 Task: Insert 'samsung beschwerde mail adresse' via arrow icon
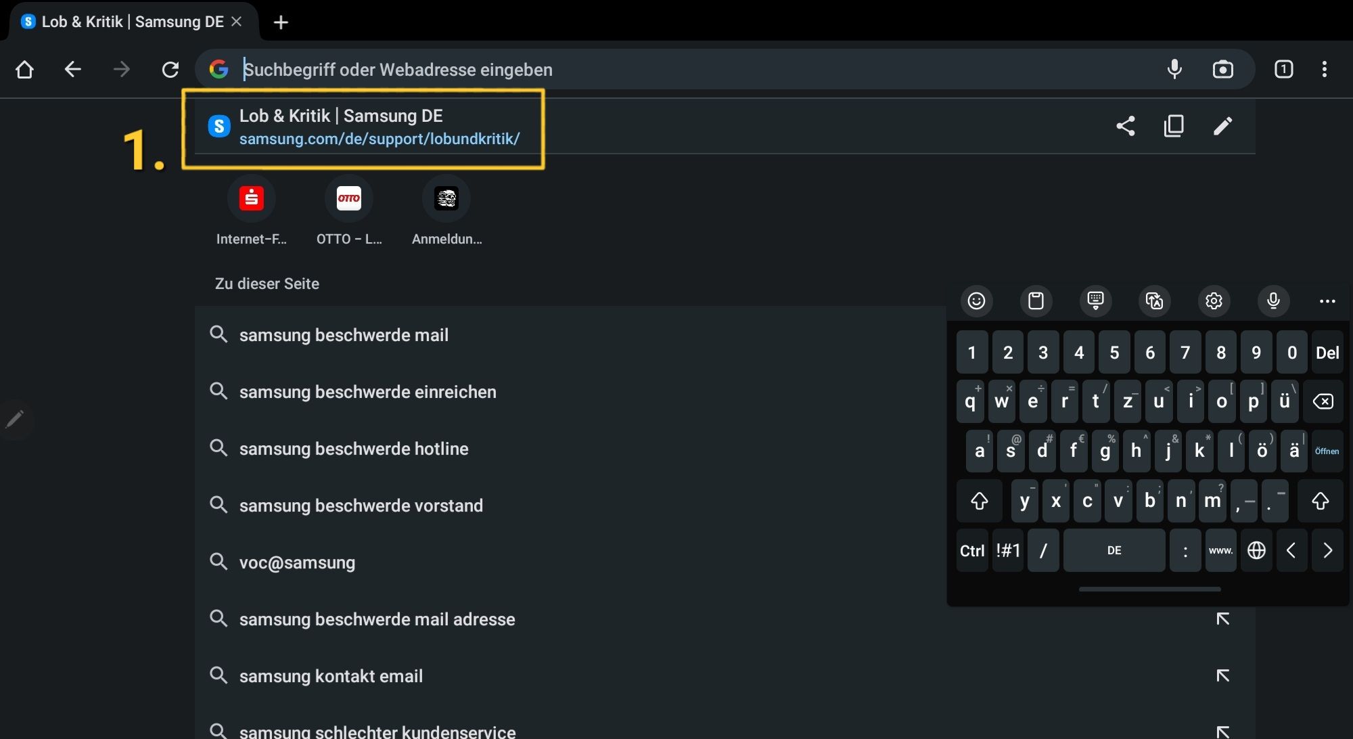1223,619
